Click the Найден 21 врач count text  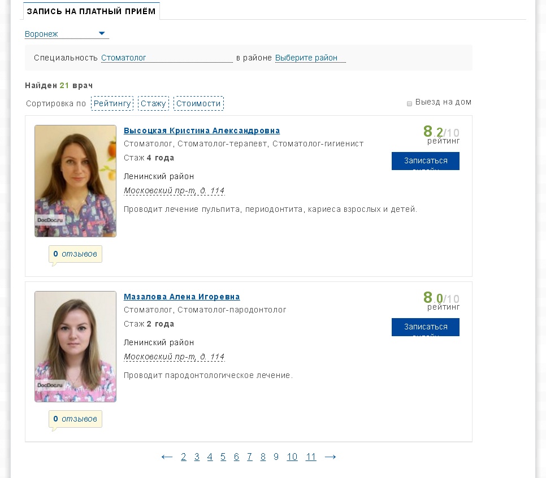(59, 85)
